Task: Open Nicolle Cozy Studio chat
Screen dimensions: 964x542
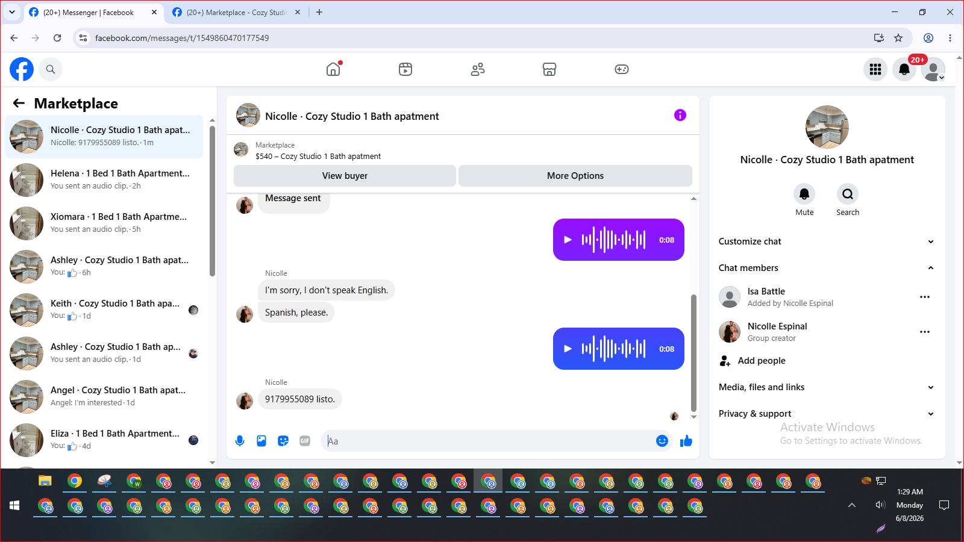Action: pos(104,137)
